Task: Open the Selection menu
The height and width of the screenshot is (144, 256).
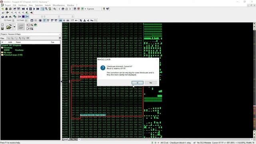Action: coord(39,5)
